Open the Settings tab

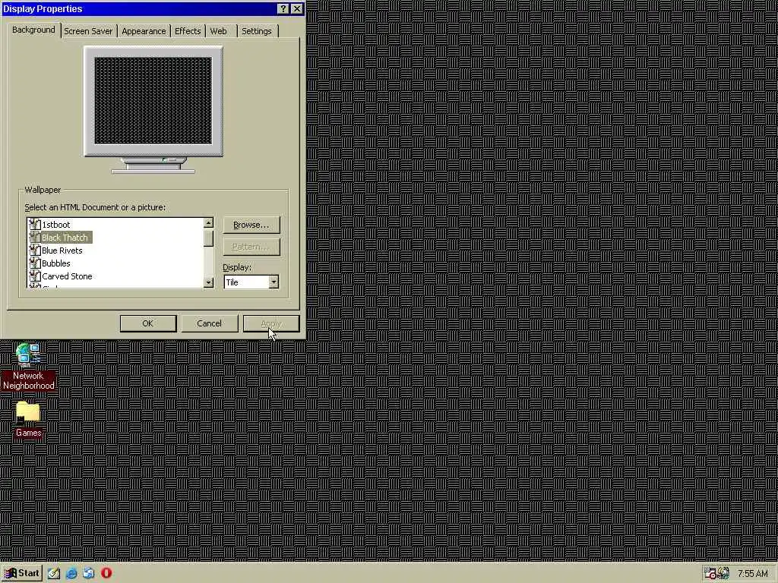pyautogui.click(x=257, y=30)
